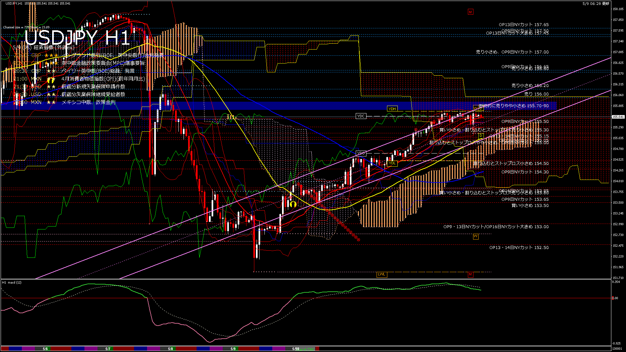Click the 'H1 macd (12)' indicator label
Image resolution: width=626 pixels, height=352 pixels.
tap(12, 282)
